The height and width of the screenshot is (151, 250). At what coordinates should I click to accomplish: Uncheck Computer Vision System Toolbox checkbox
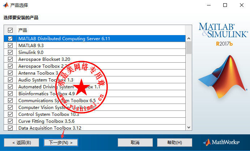10,107
